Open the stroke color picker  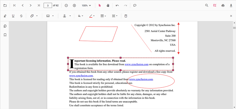pyautogui.click(x=92, y=16)
